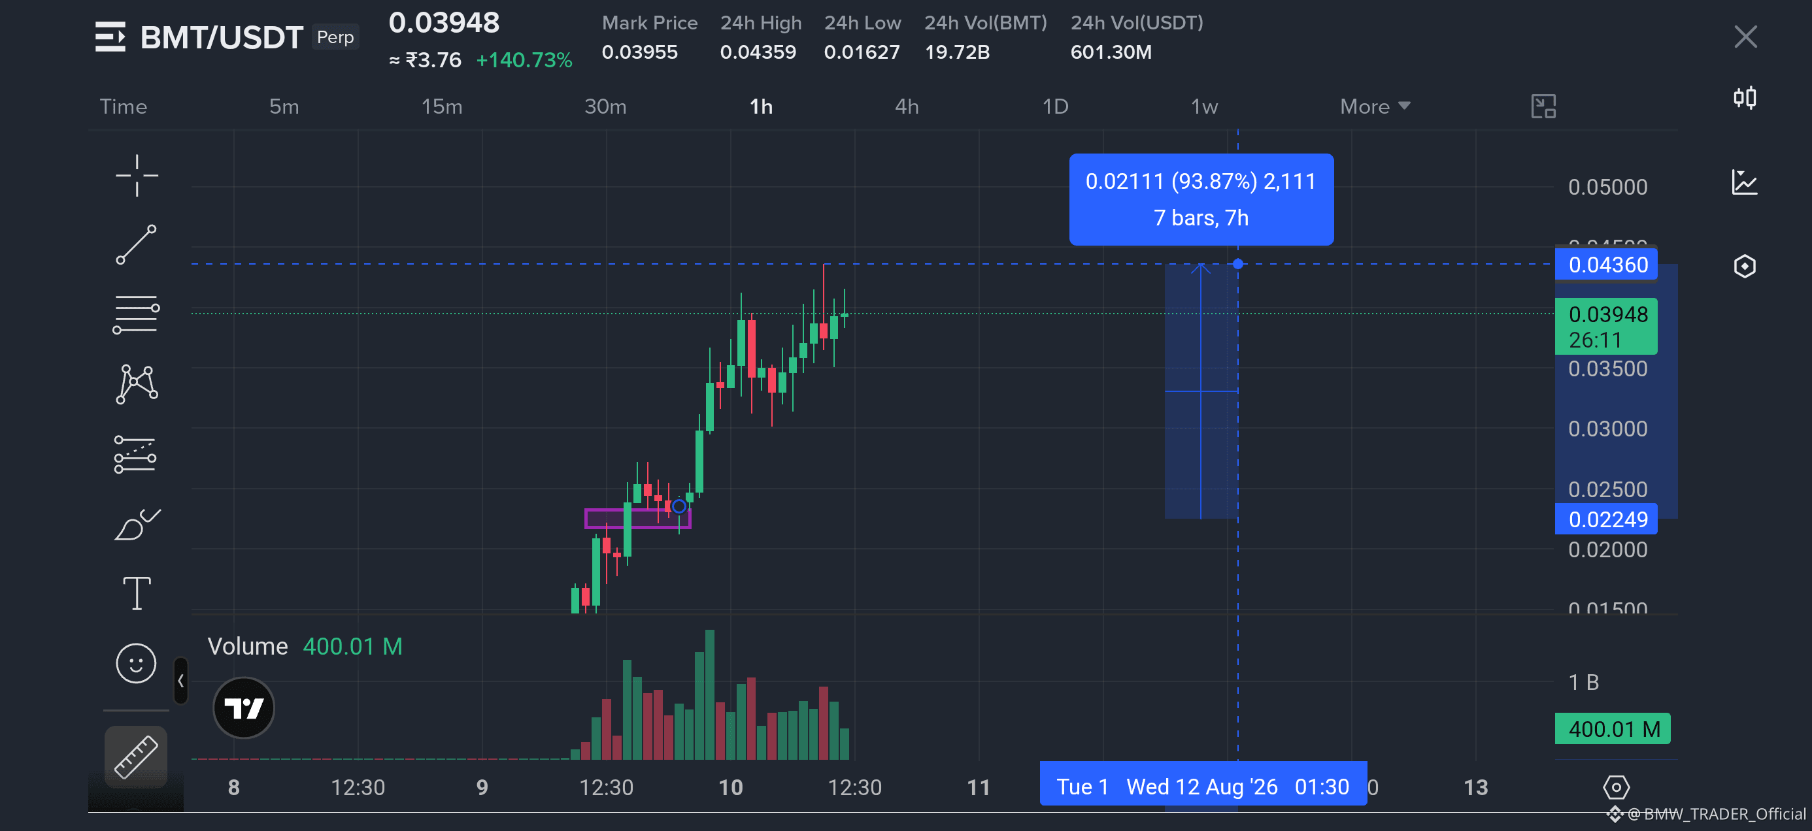Screen dimensions: 1812x831
Task: Expand the More timeframes dropdown
Action: [1375, 106]
